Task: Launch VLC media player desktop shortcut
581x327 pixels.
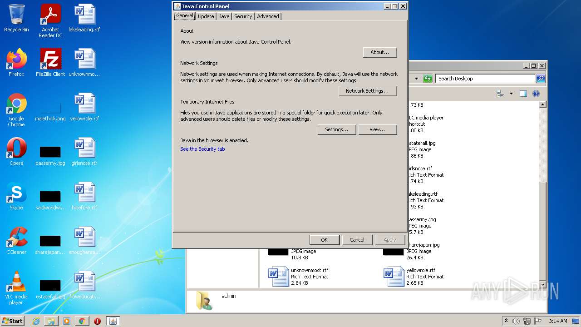Action: tap(16, 288)
